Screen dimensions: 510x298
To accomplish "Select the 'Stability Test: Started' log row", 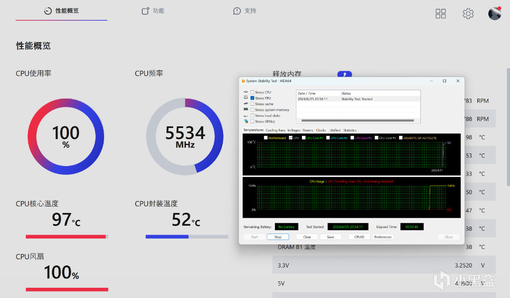I will click(358, 99).
